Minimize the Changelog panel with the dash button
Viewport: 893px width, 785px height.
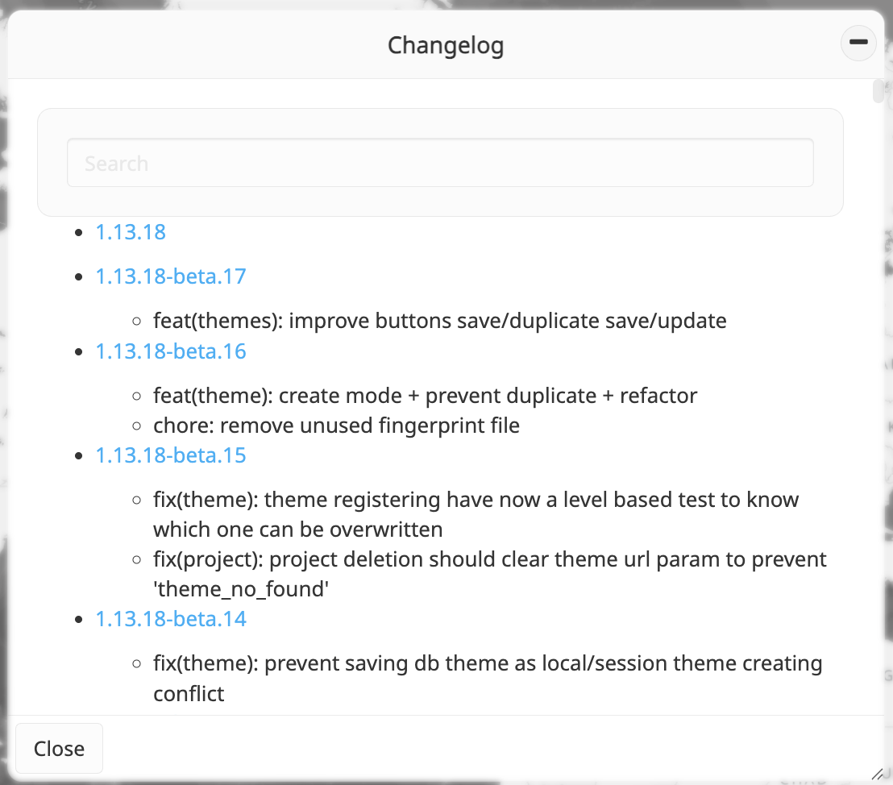click(858, 44)
